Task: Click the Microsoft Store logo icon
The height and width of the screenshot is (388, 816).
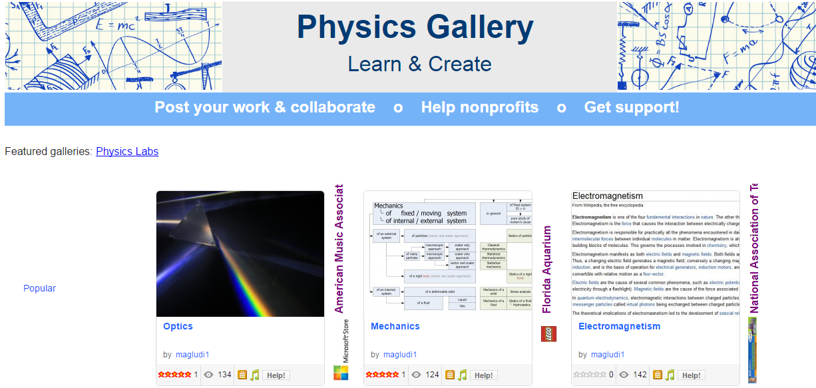Action: click(x=341, y=373)
